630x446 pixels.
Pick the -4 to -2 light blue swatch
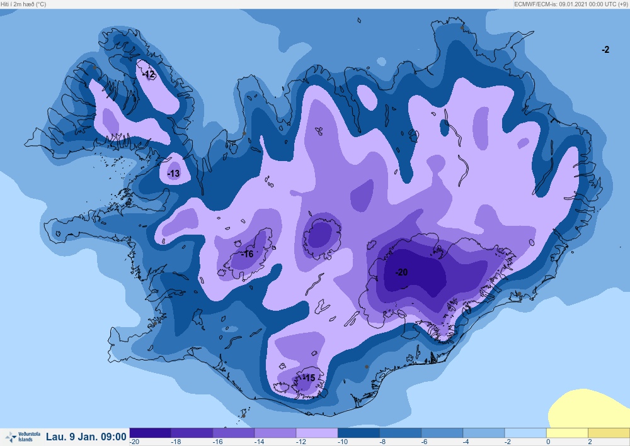pos(484,433)
